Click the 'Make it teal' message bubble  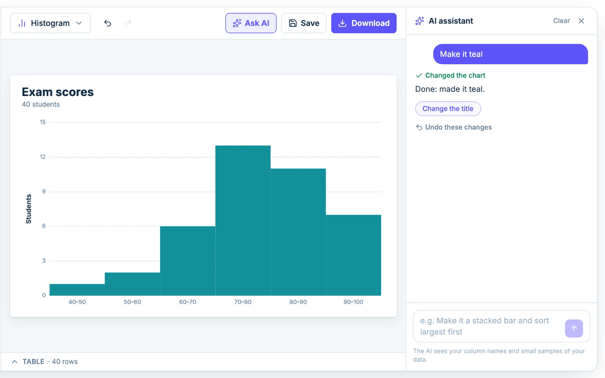tap(510, 54)
